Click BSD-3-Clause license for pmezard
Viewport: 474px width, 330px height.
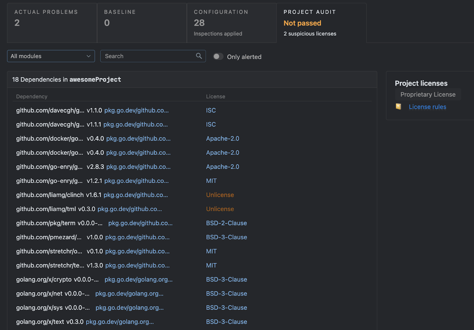(x=227, y=237)
